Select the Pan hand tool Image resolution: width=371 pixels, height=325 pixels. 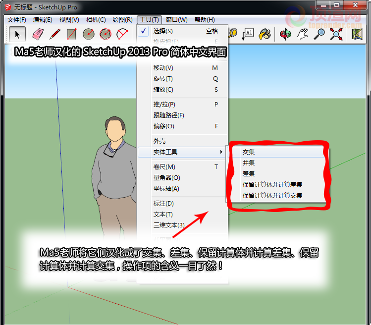pos(303,34)
